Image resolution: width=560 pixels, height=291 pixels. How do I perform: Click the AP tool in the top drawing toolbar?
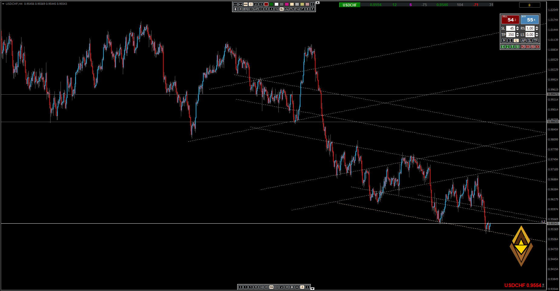(x=256, y=9)
